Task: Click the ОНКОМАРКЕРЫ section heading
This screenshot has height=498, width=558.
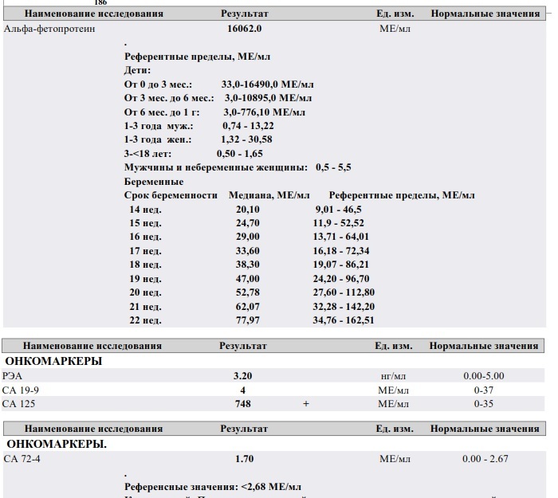Action: click(x=53, y=361)
